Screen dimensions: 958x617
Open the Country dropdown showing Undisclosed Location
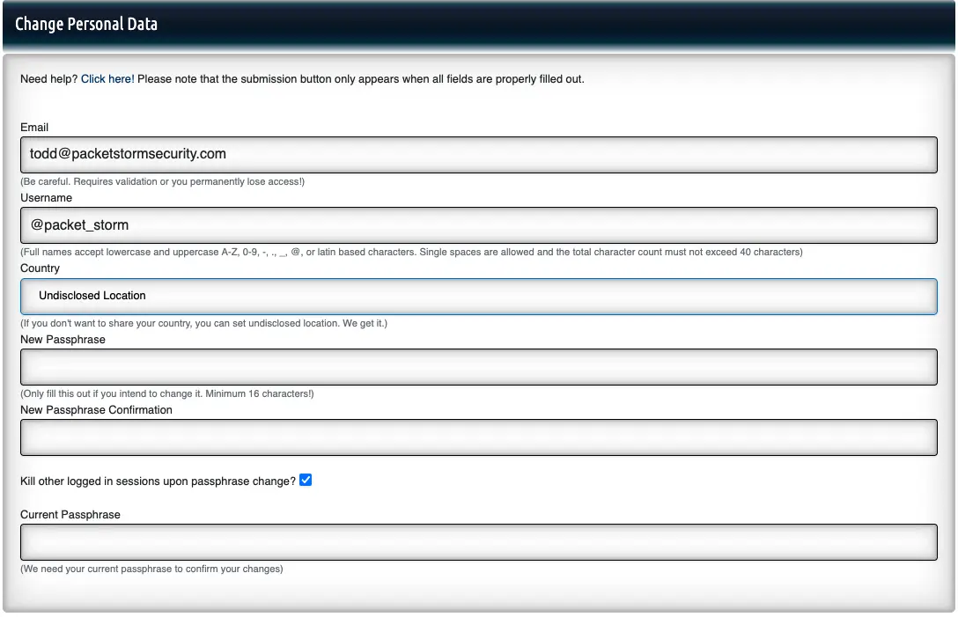coord(478,296)
